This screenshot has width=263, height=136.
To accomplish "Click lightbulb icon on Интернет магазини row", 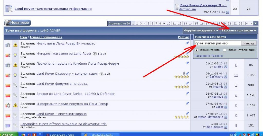I will (15, 55).
